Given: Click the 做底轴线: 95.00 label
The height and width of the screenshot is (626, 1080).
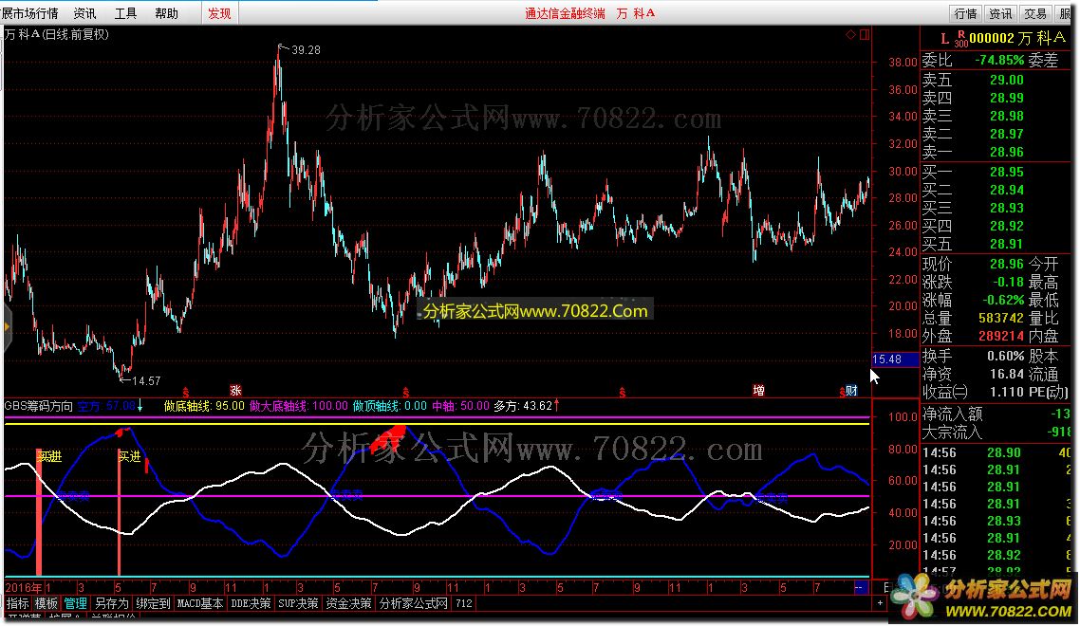Looking at the screenshot, I should (x=204, y=406).
